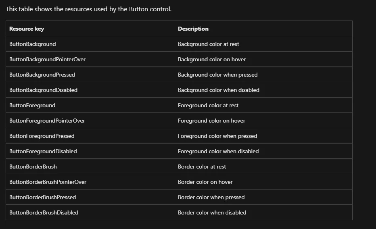The width and height of the screenshot is (376, 229).
Task: Select ButtonForegroundPointerOver in the table
Action: pyautogui.click(x=47, y=121)
